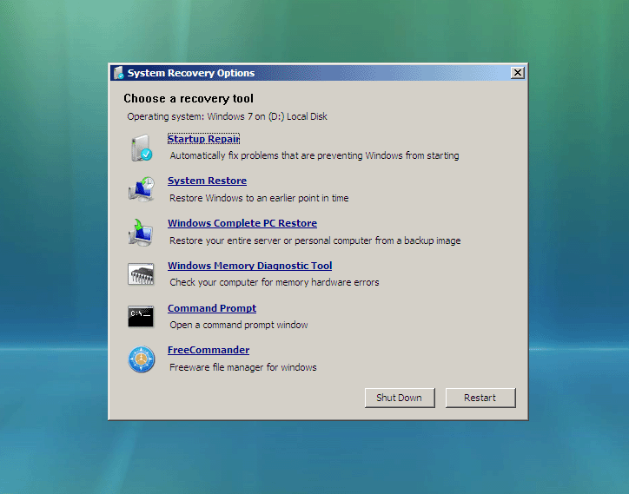
Task: Launch FreeCommander file manager link
Action: click(209, 350)
